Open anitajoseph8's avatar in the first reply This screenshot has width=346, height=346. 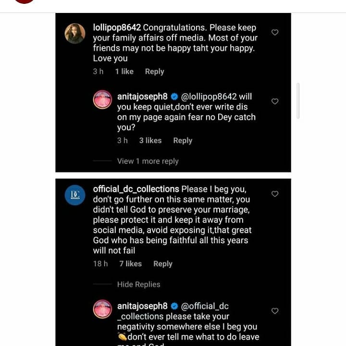pyautogui.click(x=102, y=99)
